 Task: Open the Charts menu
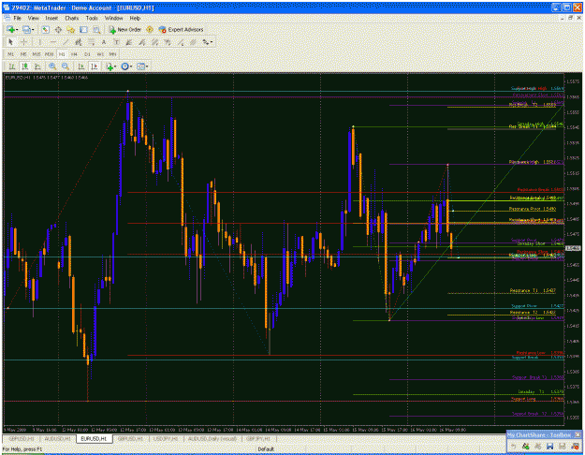(x=72, y=18)
